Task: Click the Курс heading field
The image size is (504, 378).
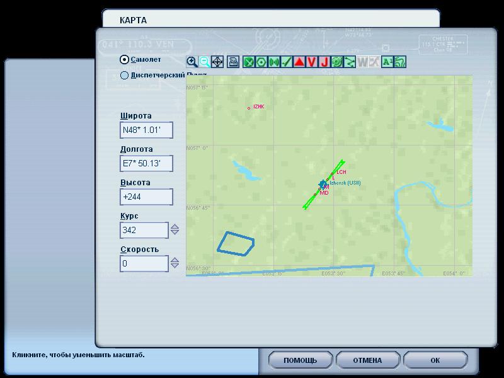Action: point(144,230)
